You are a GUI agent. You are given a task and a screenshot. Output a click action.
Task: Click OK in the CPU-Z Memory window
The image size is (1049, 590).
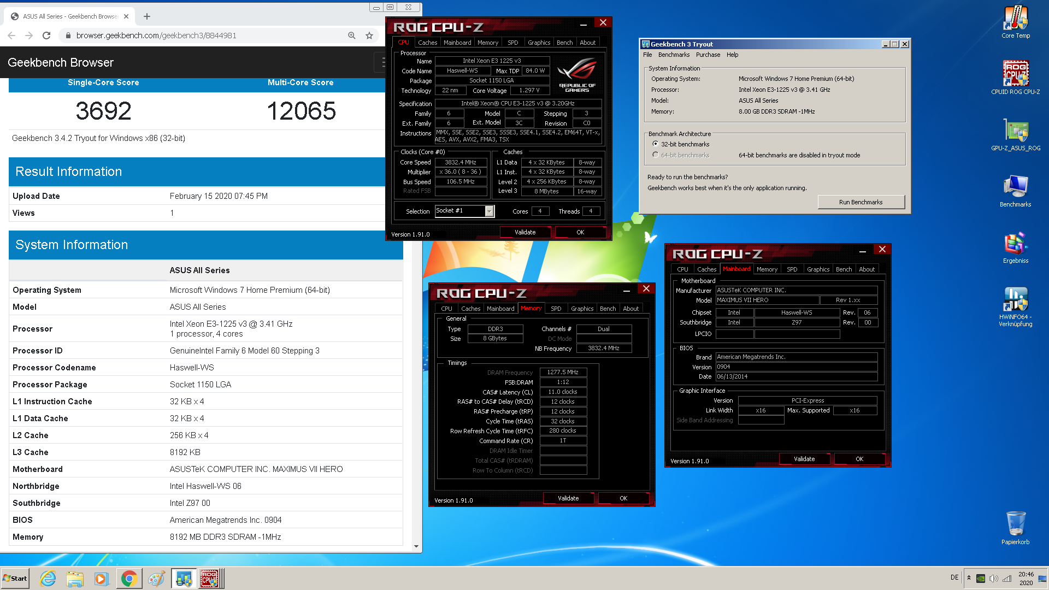point(623,498)
